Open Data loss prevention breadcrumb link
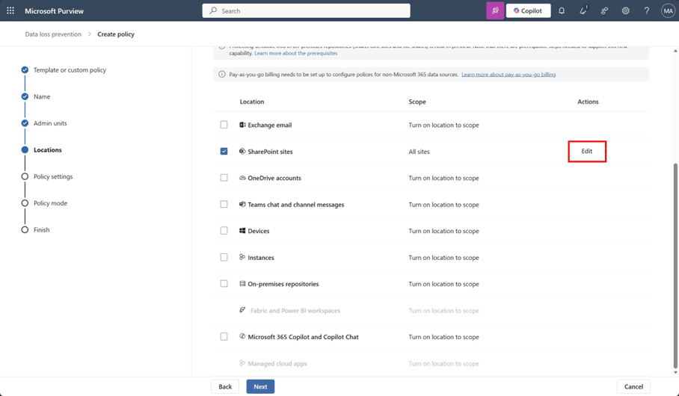679x396 pixels. [x=53, y=34]
